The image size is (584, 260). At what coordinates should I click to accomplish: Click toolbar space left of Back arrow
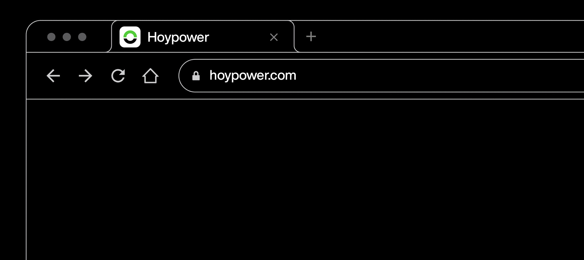click(36, 76)
